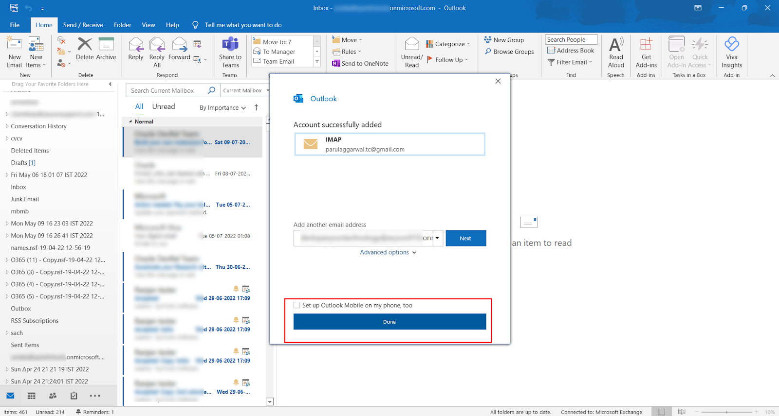Click the Add another email address field

363,238
